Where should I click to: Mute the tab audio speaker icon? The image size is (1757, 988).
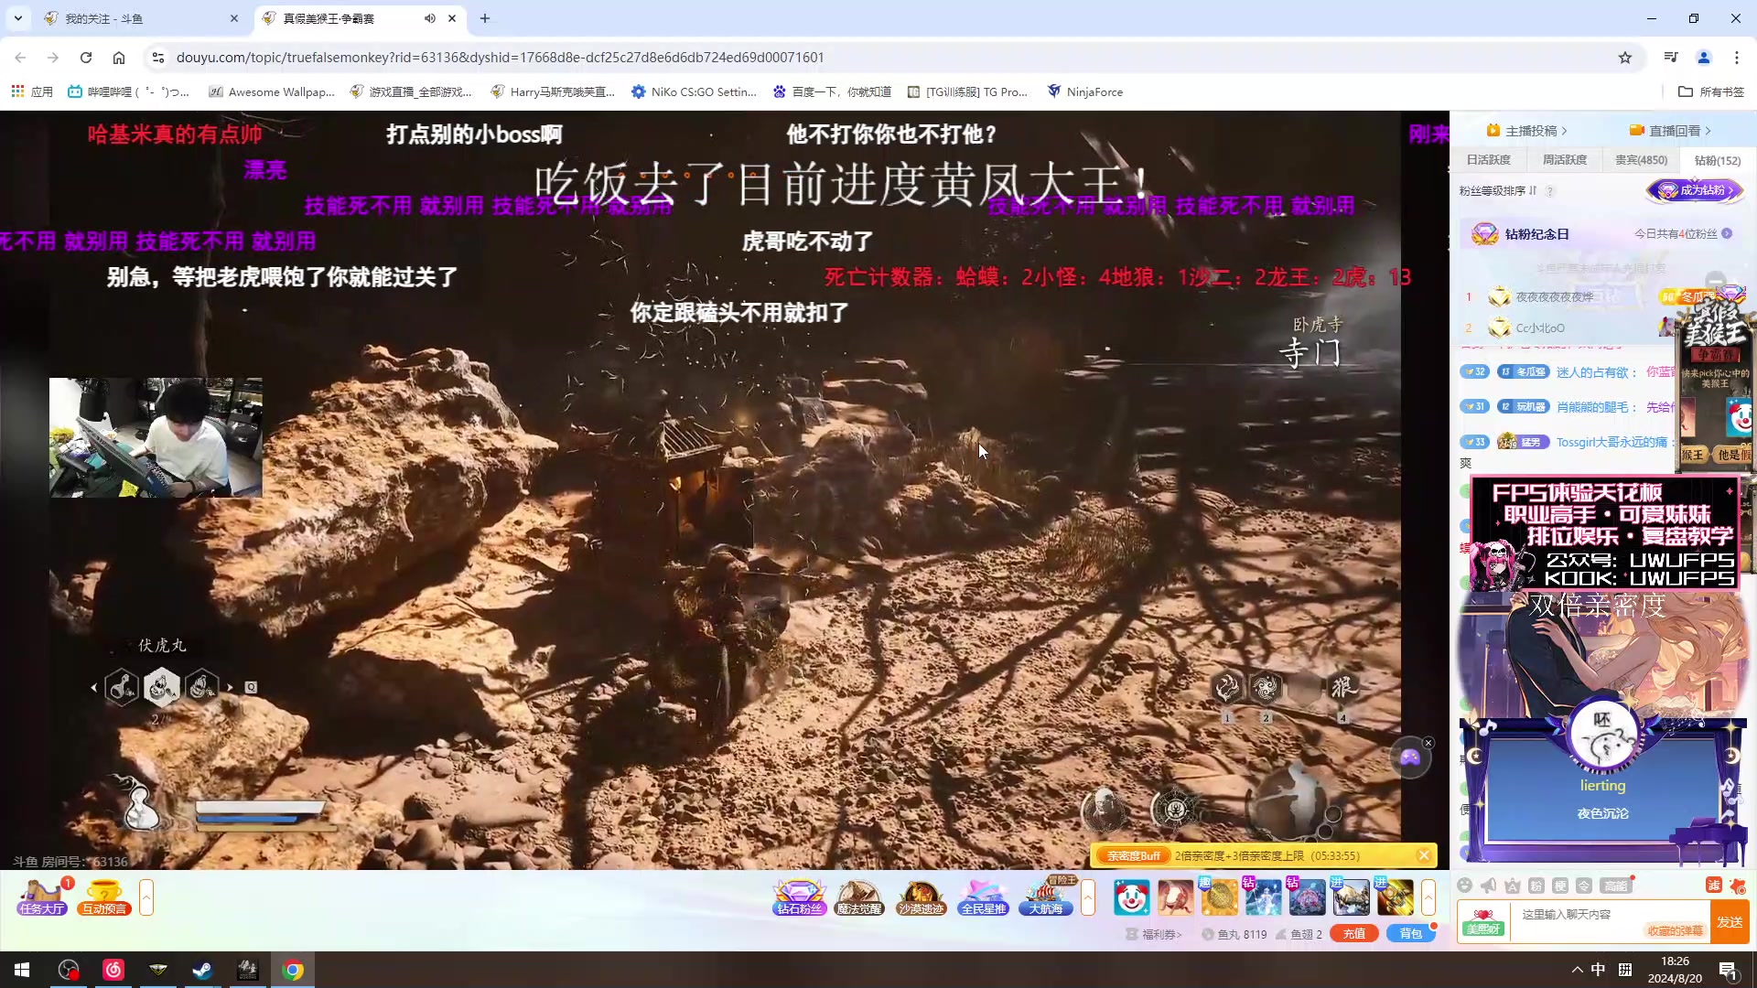(429, 18)
